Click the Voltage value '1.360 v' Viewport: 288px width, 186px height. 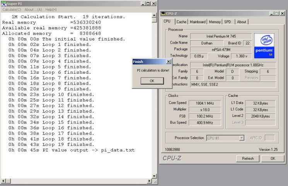[x=241, y=56]
